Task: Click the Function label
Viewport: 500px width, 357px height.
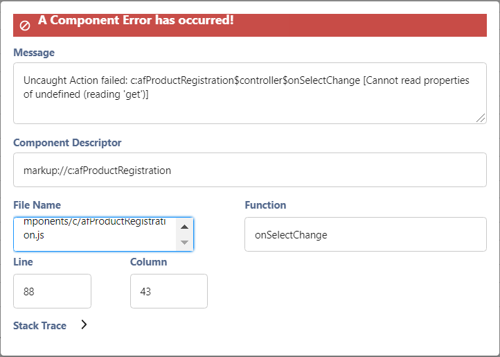Action: pos(265,205)
